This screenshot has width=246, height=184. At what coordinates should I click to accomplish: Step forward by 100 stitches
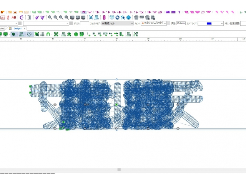coord(100,34)
